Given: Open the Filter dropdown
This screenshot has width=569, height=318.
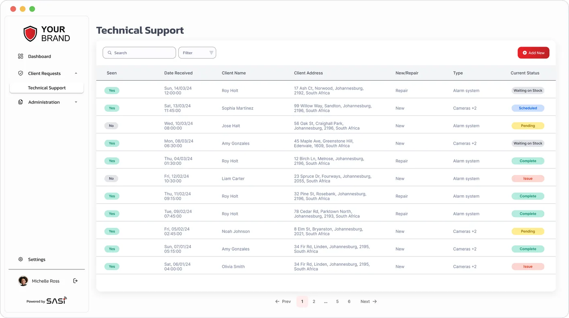Looking at the screenshot, I should coord(197,53).
